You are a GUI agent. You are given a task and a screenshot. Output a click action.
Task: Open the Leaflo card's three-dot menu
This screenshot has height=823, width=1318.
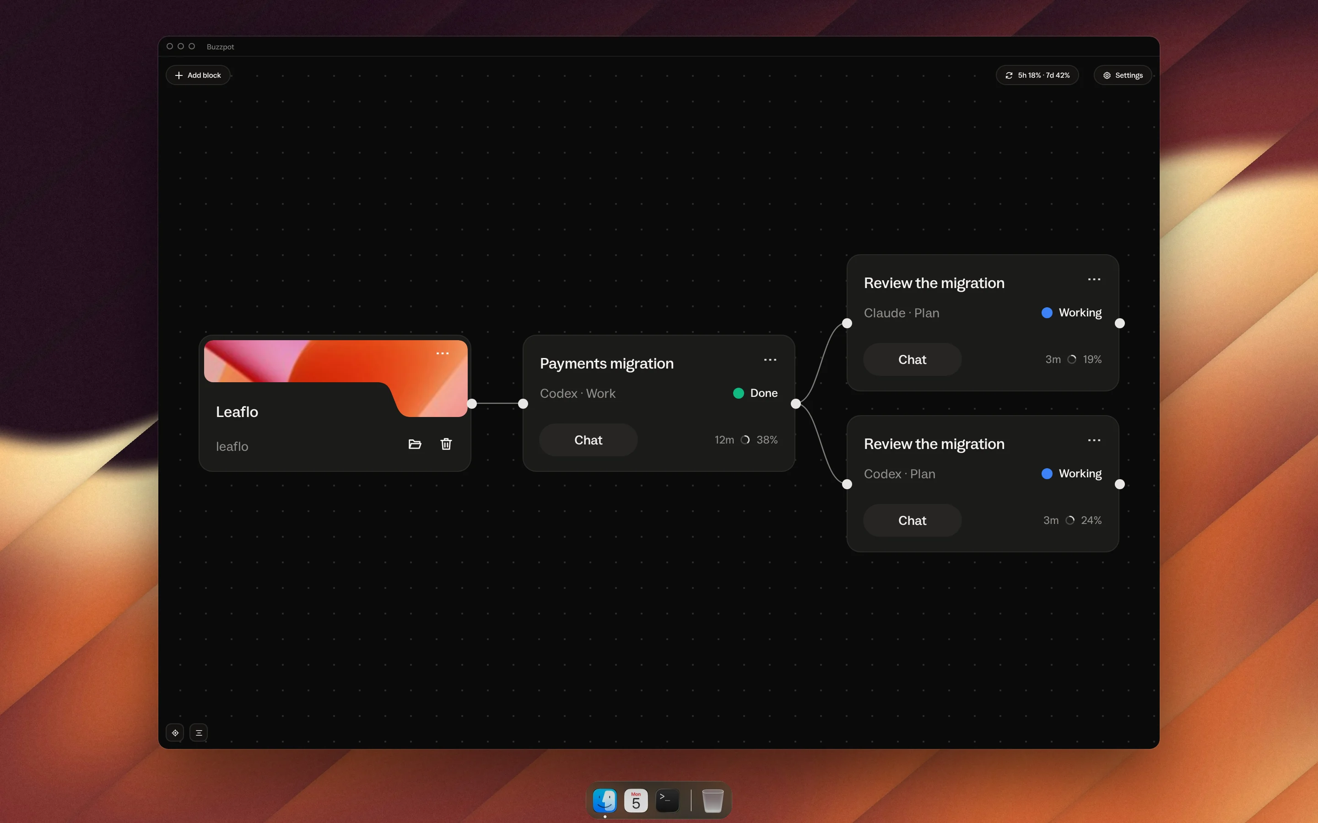tap(442, 353)
